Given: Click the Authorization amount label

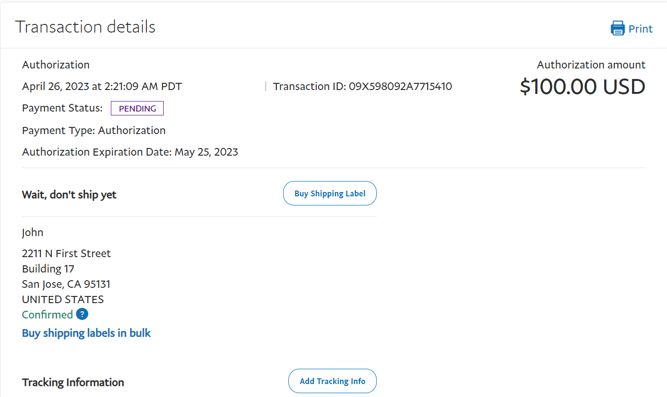Looking at the screenshot, I should 591,65.
